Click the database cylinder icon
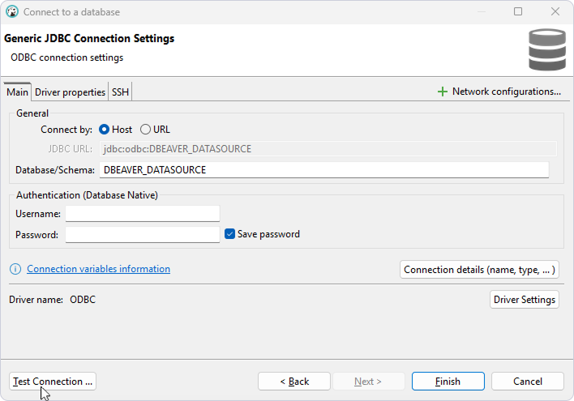Screen dimensions: 574x401 (546, 49)
